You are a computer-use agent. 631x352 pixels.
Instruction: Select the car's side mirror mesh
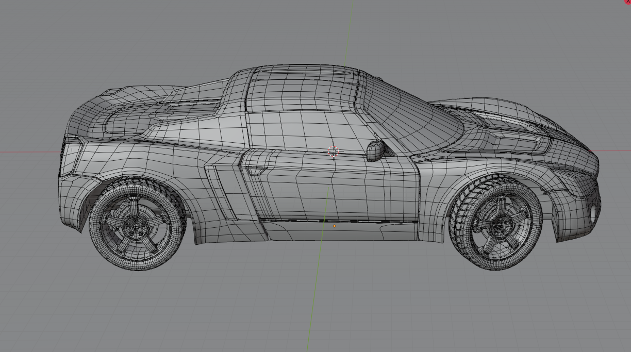[375, 150]
